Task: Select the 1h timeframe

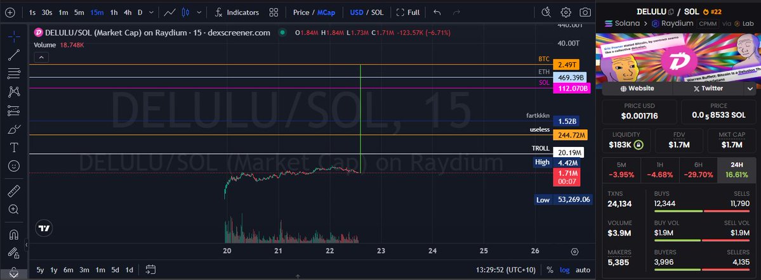Action: 114,12
